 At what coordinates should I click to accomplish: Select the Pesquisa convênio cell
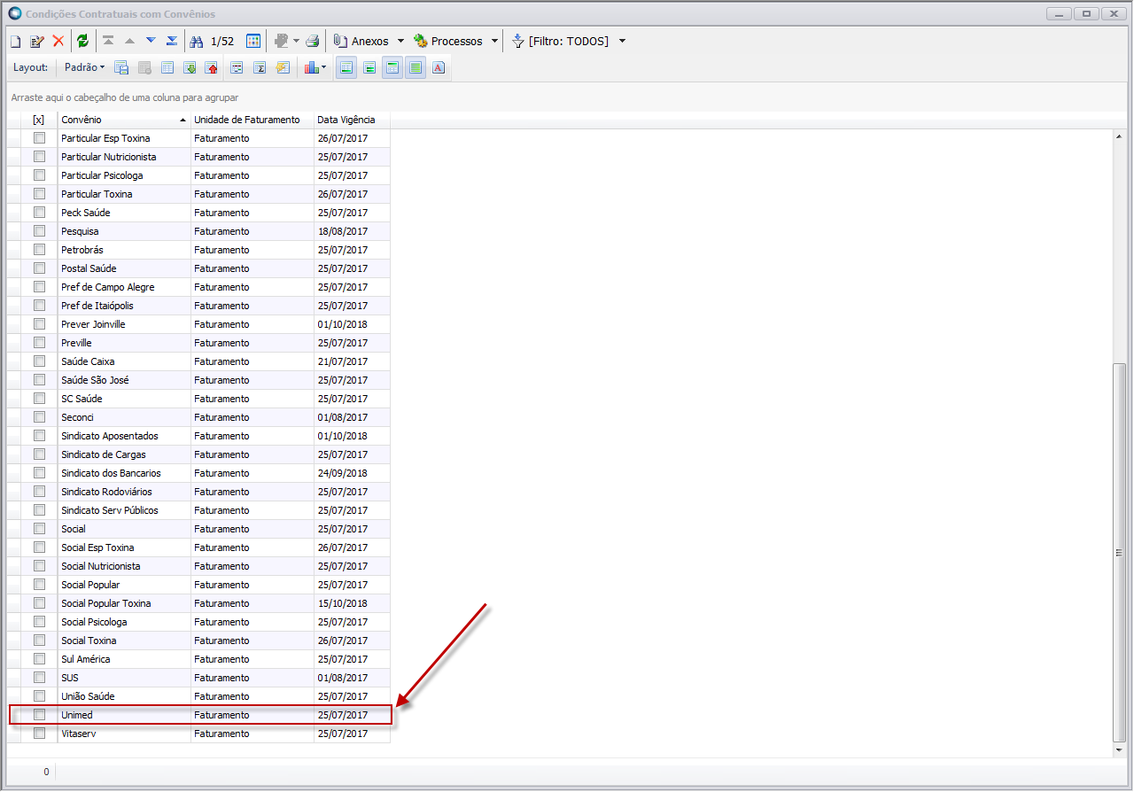(x=124, y=231)
